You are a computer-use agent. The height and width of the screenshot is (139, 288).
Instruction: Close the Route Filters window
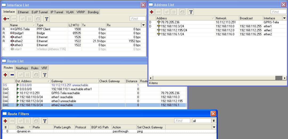213,114
